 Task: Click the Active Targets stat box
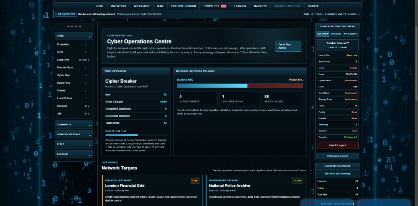pos(197,98)
